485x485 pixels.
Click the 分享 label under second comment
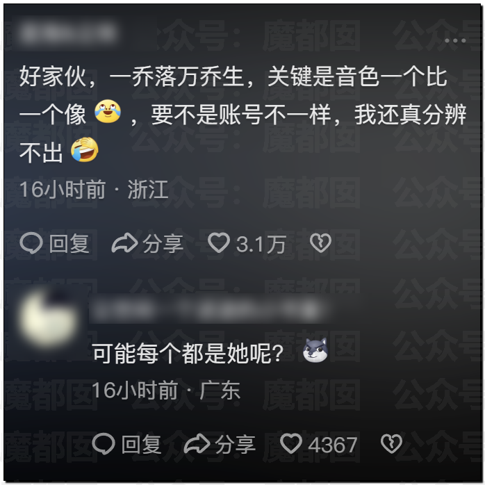(x=236, y=444)
